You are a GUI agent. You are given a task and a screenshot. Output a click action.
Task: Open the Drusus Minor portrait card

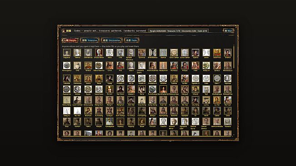point(99,53)
